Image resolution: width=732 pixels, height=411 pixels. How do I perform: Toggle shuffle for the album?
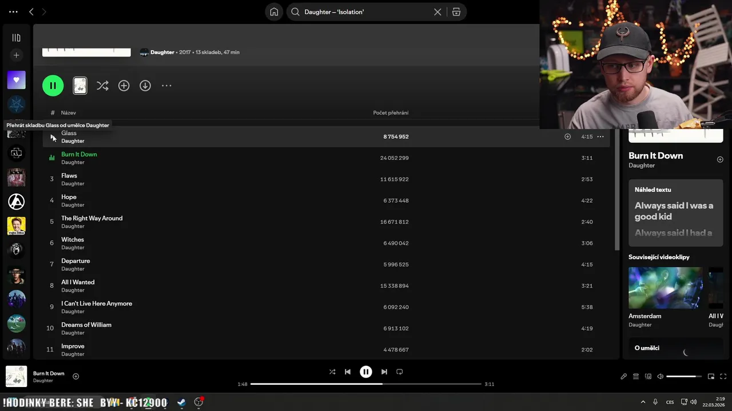[x=102, y=86]
